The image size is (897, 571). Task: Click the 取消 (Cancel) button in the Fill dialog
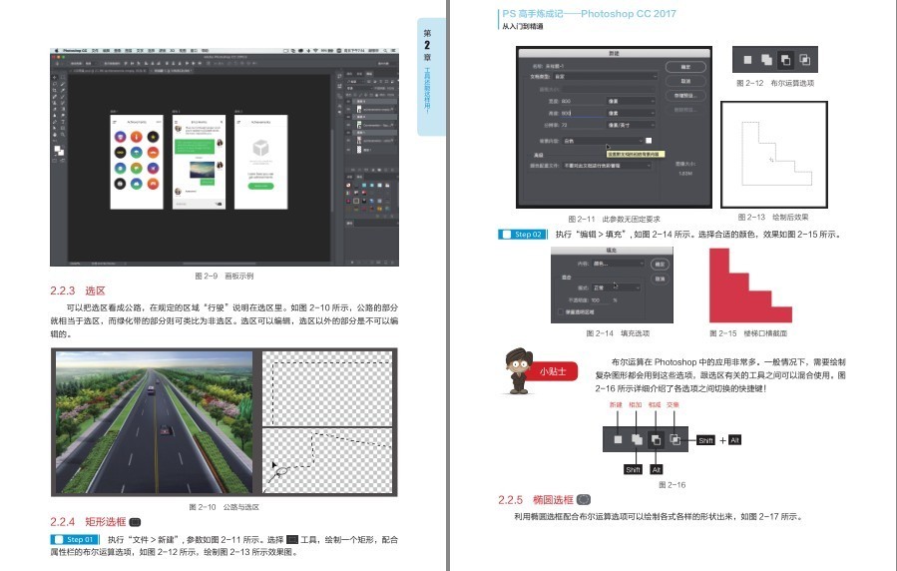[x=660, y=279]
